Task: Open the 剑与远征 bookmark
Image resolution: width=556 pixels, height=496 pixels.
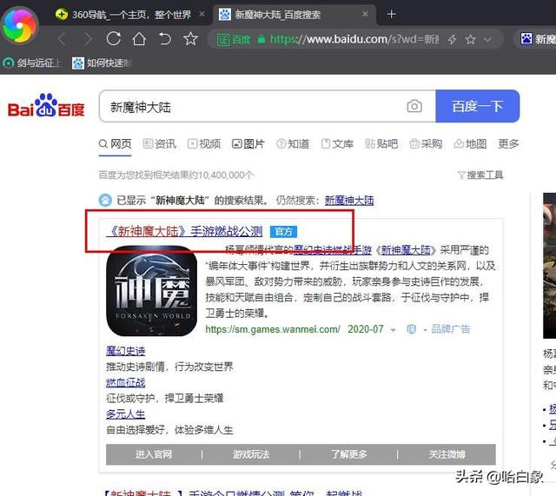Action: (x=32, y=63)
